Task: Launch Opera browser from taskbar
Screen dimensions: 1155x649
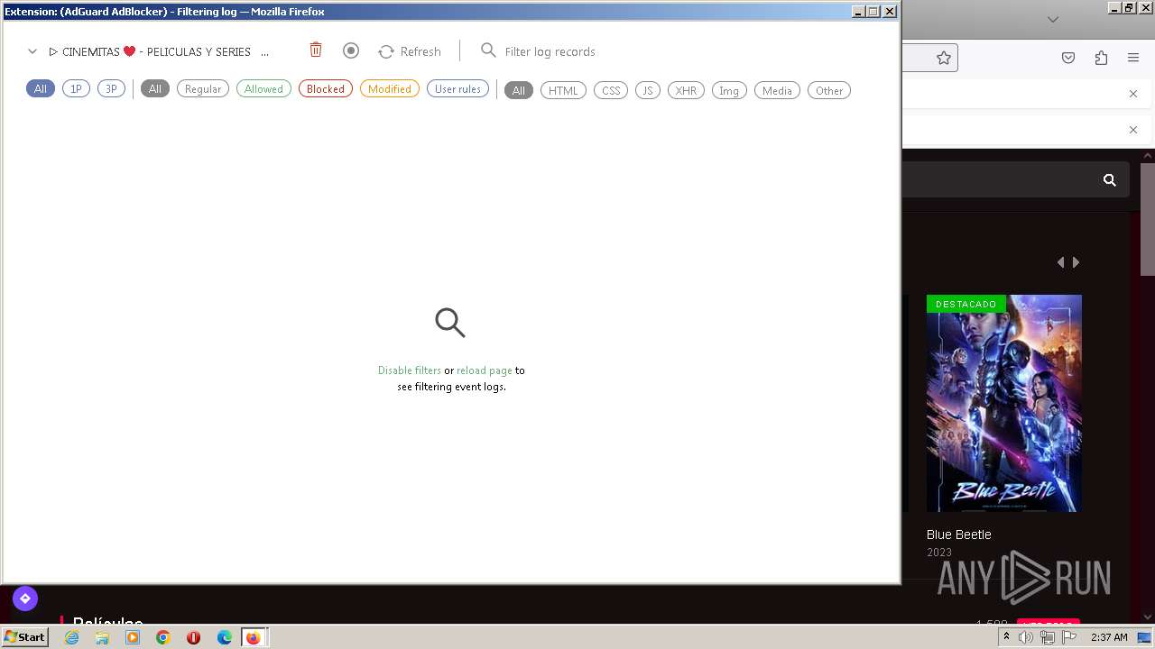Action: [193, 637]
